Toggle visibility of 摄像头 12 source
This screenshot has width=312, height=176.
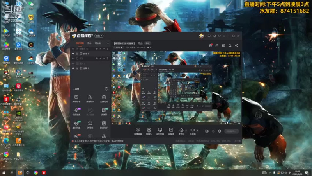(73, 48)
